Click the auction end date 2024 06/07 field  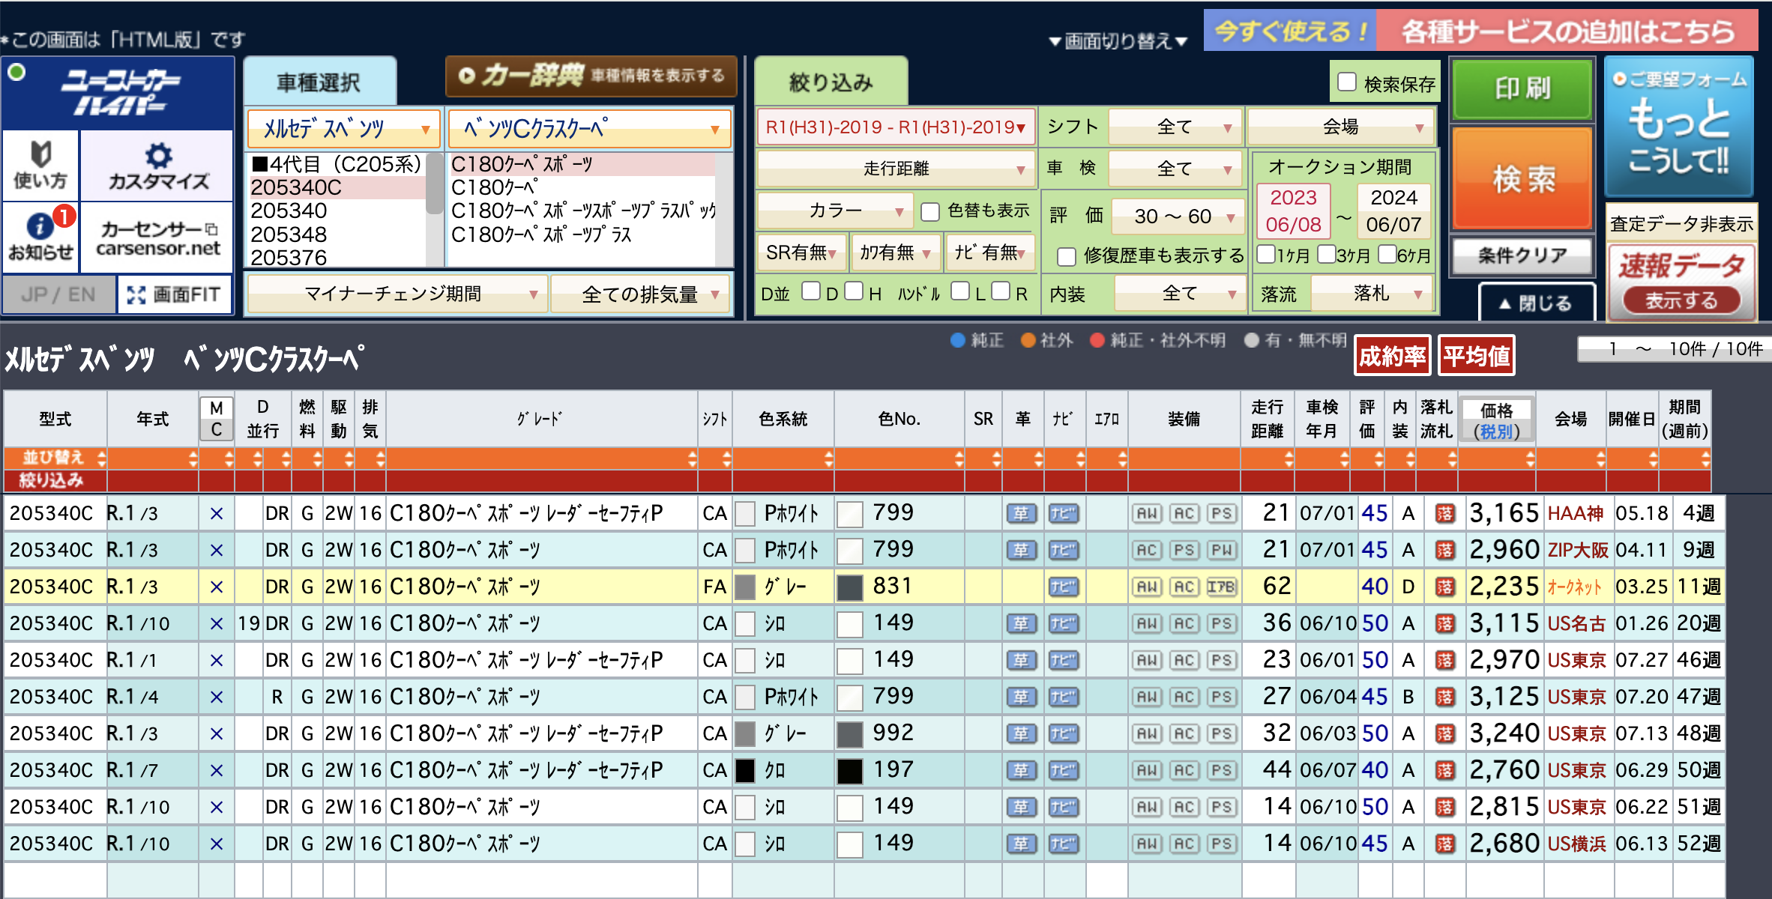[1393, 211]
